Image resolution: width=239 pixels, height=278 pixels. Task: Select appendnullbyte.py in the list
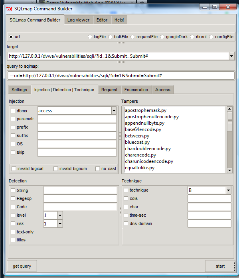click(x=144, y=123)
